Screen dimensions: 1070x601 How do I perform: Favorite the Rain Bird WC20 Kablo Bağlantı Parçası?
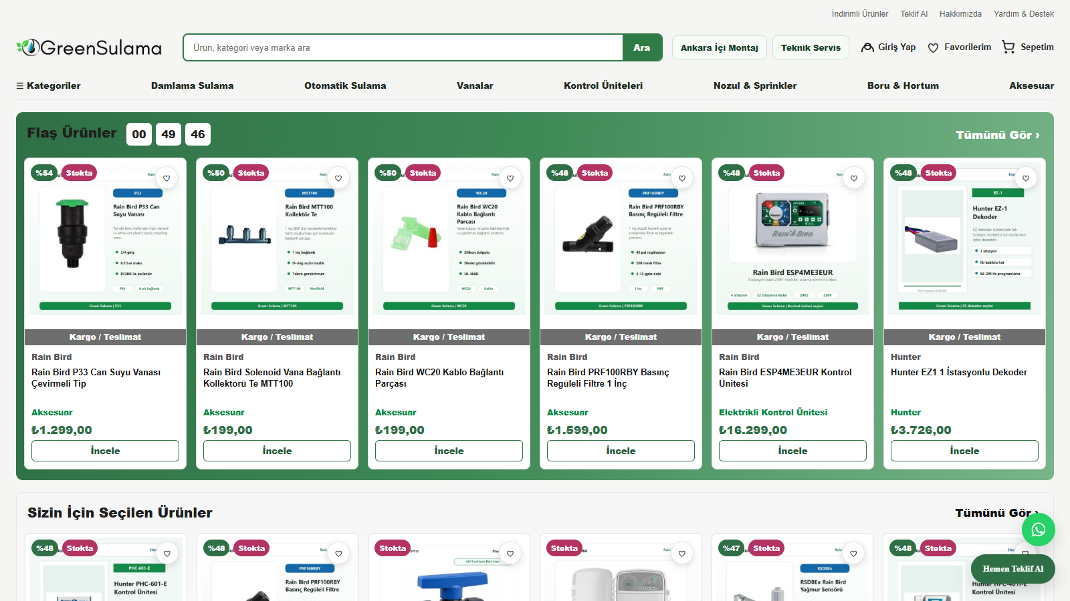coord(510,178)
